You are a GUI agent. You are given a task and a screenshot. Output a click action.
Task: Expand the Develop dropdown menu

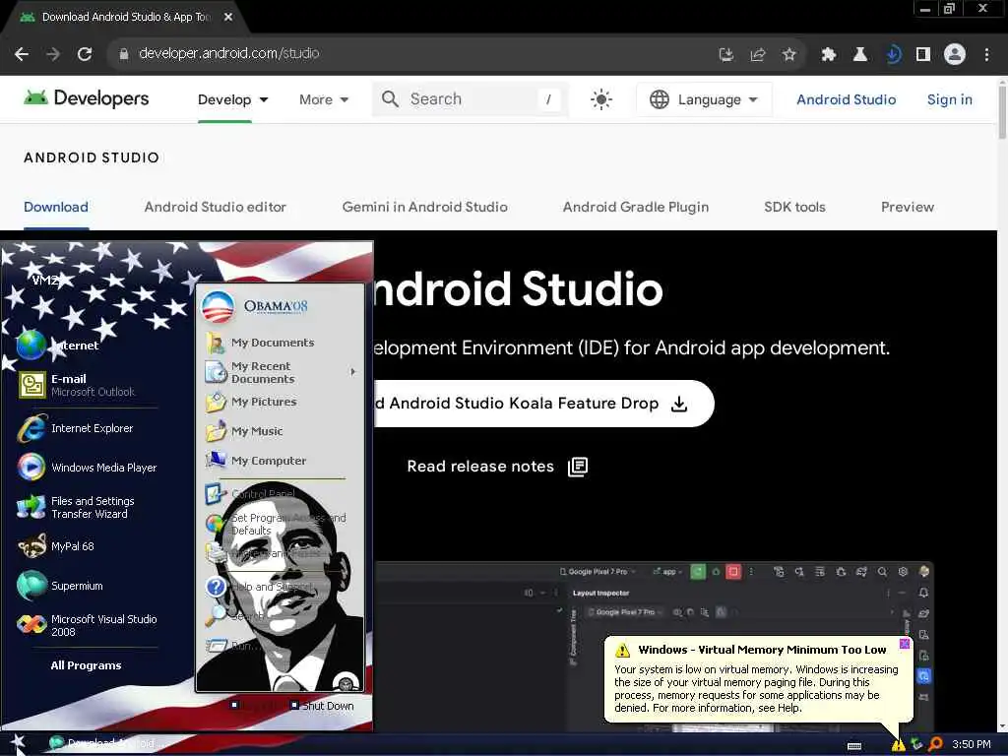tap(232, 99)
